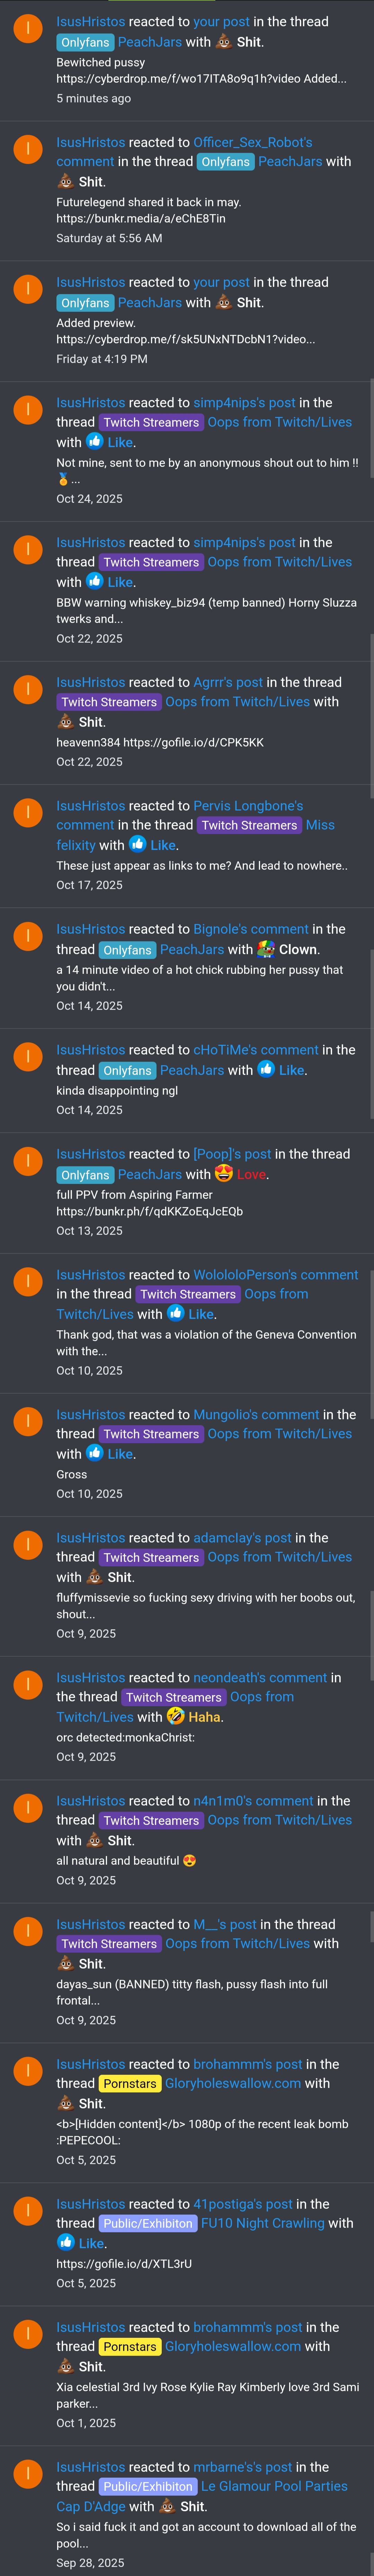Click the Like thumbs-up in cHoTiMe's entry
Screen dimensions: 374x2576
pos(266,1069)
